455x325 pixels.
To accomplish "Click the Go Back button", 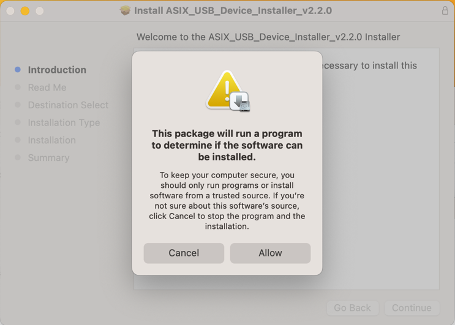I will 353,308.
